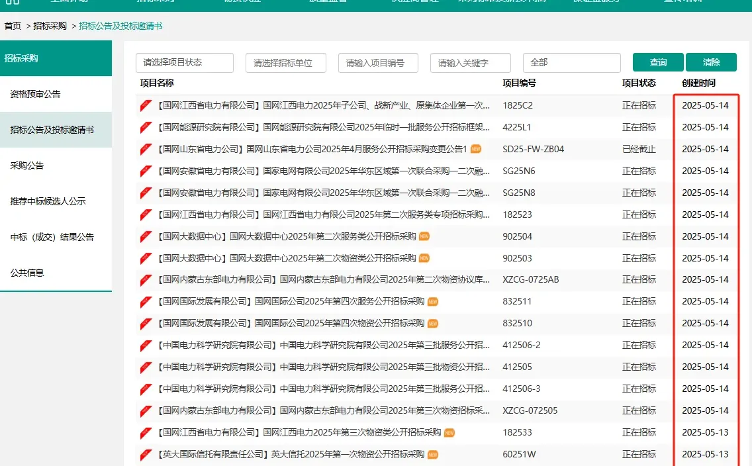The height and width of the screenshot is (466, 752).
Task: Click the red TOP icon beside project SG25N6
Action: 146,171
